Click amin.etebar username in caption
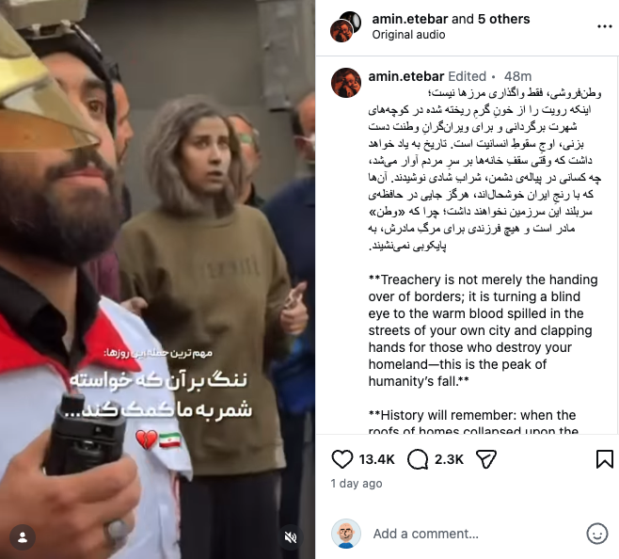The image size is (619, 559). pos(406,76)
